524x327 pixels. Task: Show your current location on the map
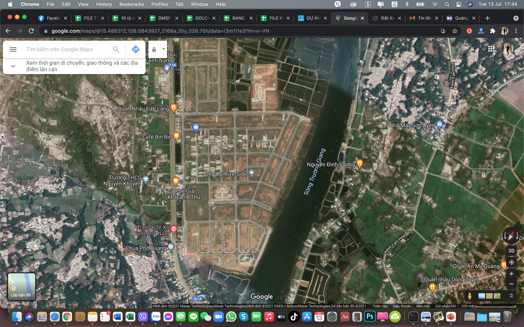pyautogui.click(x=511, y=262)
